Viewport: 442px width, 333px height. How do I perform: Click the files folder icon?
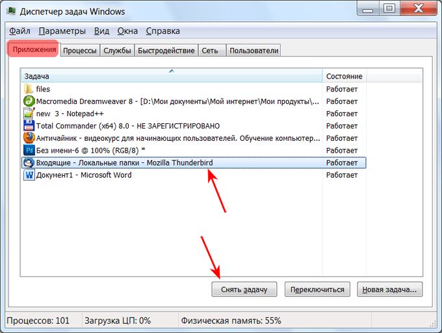pos(29,89)
